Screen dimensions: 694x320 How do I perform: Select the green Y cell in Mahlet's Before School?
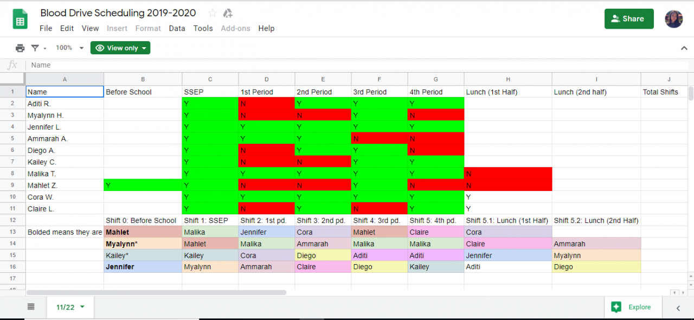click(143, 185)
